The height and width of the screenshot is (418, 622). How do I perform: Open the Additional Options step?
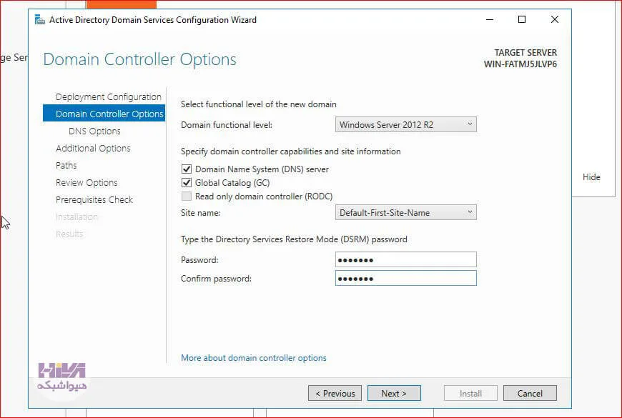93,149
